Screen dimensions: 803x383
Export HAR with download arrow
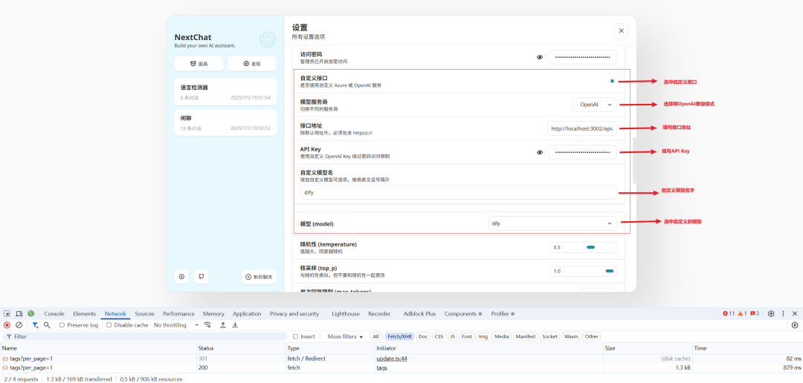(x=235, y=324)
